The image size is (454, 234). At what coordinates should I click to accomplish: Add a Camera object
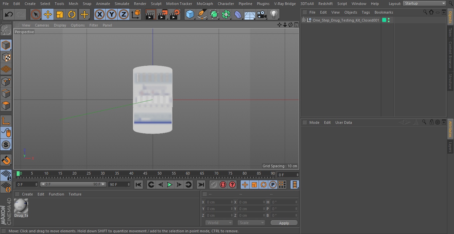point(262,14)
